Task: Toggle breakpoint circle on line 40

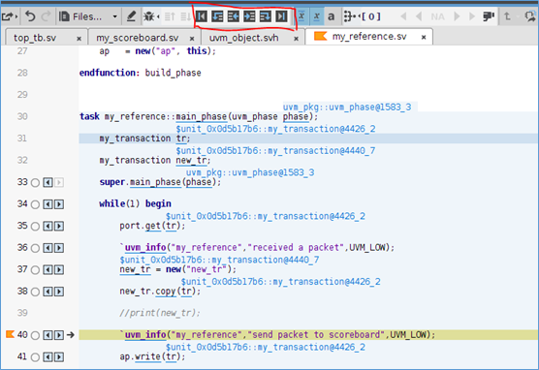Action: pos(35,335)
